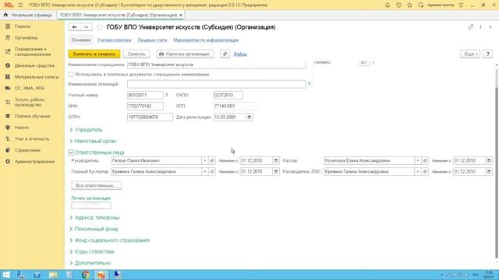Open Денежные средства sidebar section
499x280 pixels.
[34, 65]
